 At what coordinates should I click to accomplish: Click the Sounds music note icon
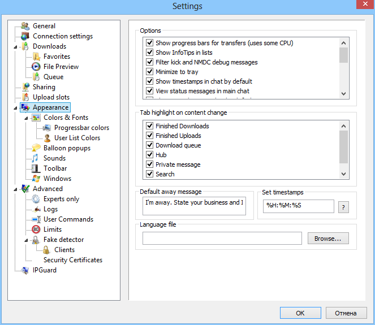click(x=36, y=158)
